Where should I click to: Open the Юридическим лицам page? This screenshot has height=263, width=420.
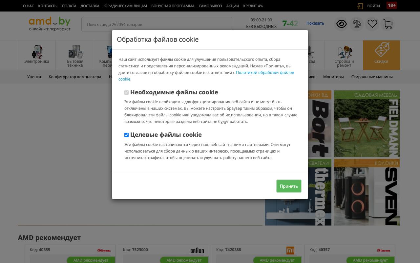click(x=125, y=6)
